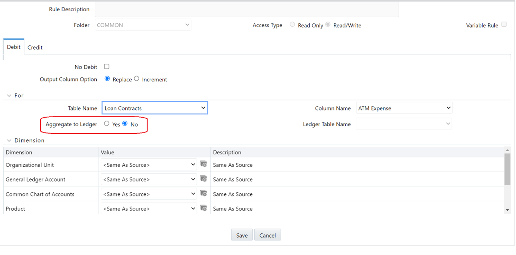Switch to the Debit tab

click(13, 47)
